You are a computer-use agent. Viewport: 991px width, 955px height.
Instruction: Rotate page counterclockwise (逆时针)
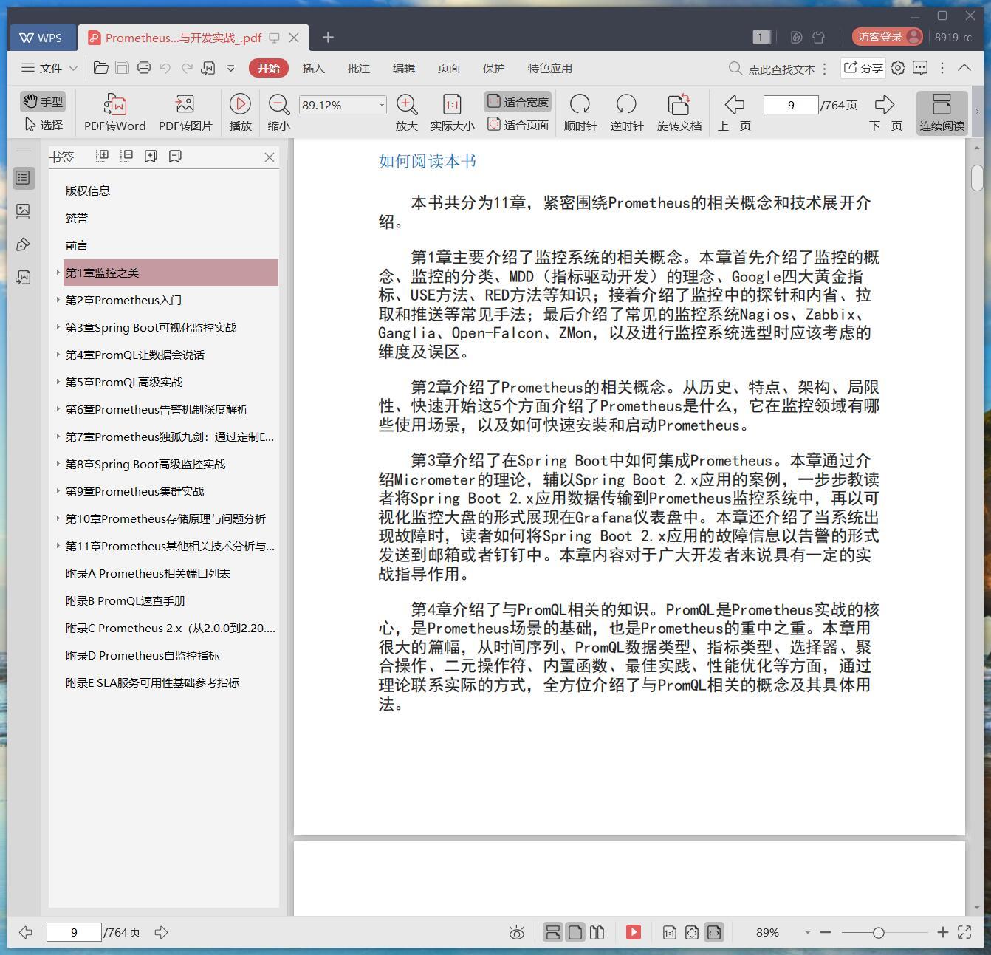[x=626, y=113]
